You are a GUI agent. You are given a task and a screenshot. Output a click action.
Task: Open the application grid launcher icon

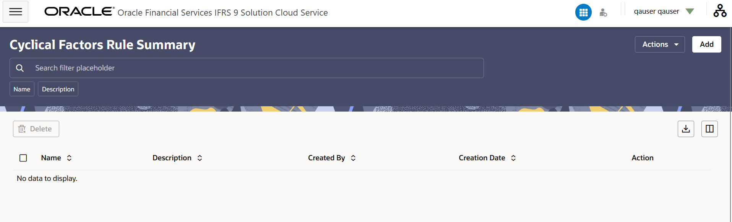coord(583,13)
